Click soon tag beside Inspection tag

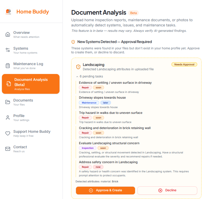tap(103, 148)
